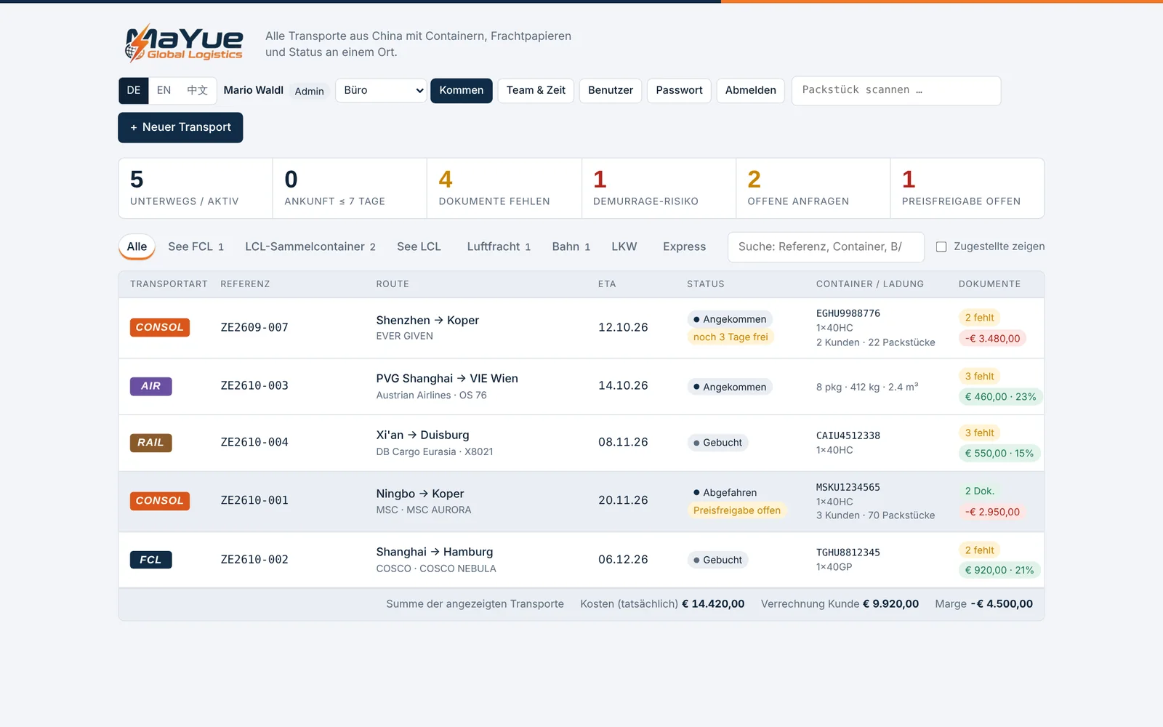This screenshot has height=727, width=1163.
Task: Filter by LCL-Sammelcontainer tab
Action: pos(310,246)
